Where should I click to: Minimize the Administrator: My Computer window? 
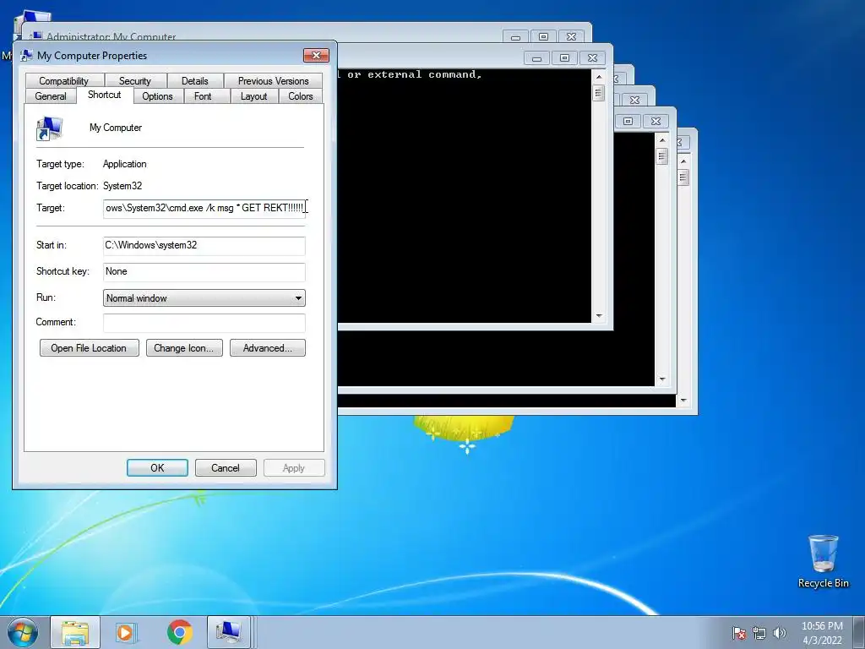click(x=516, y=37)
